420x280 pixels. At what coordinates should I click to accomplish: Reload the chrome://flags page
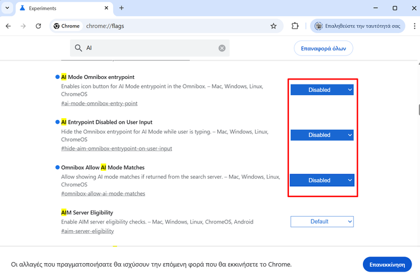click(39, 26)
